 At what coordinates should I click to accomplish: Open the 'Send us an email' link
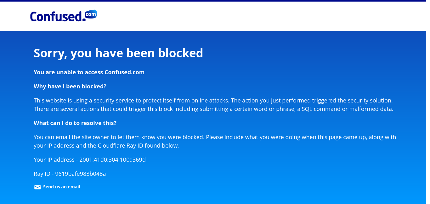(62, 187)
